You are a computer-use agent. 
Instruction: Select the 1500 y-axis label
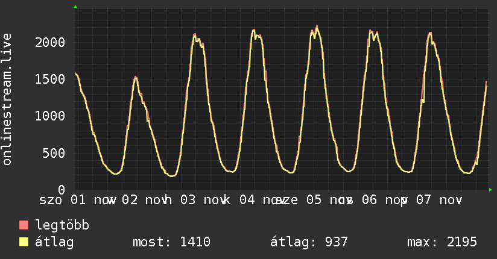(49, 79)
